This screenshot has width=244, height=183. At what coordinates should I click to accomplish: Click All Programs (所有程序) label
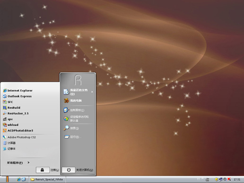click(x=15, y=163)
